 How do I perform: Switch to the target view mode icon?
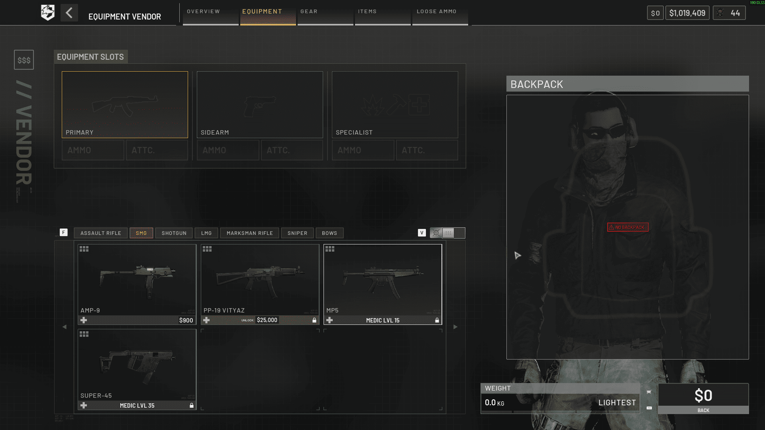436,233
